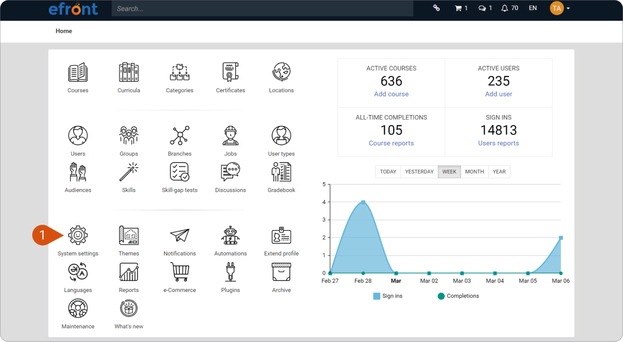Open the Gradebook icon
623x342 pixels.
[281, 172]
